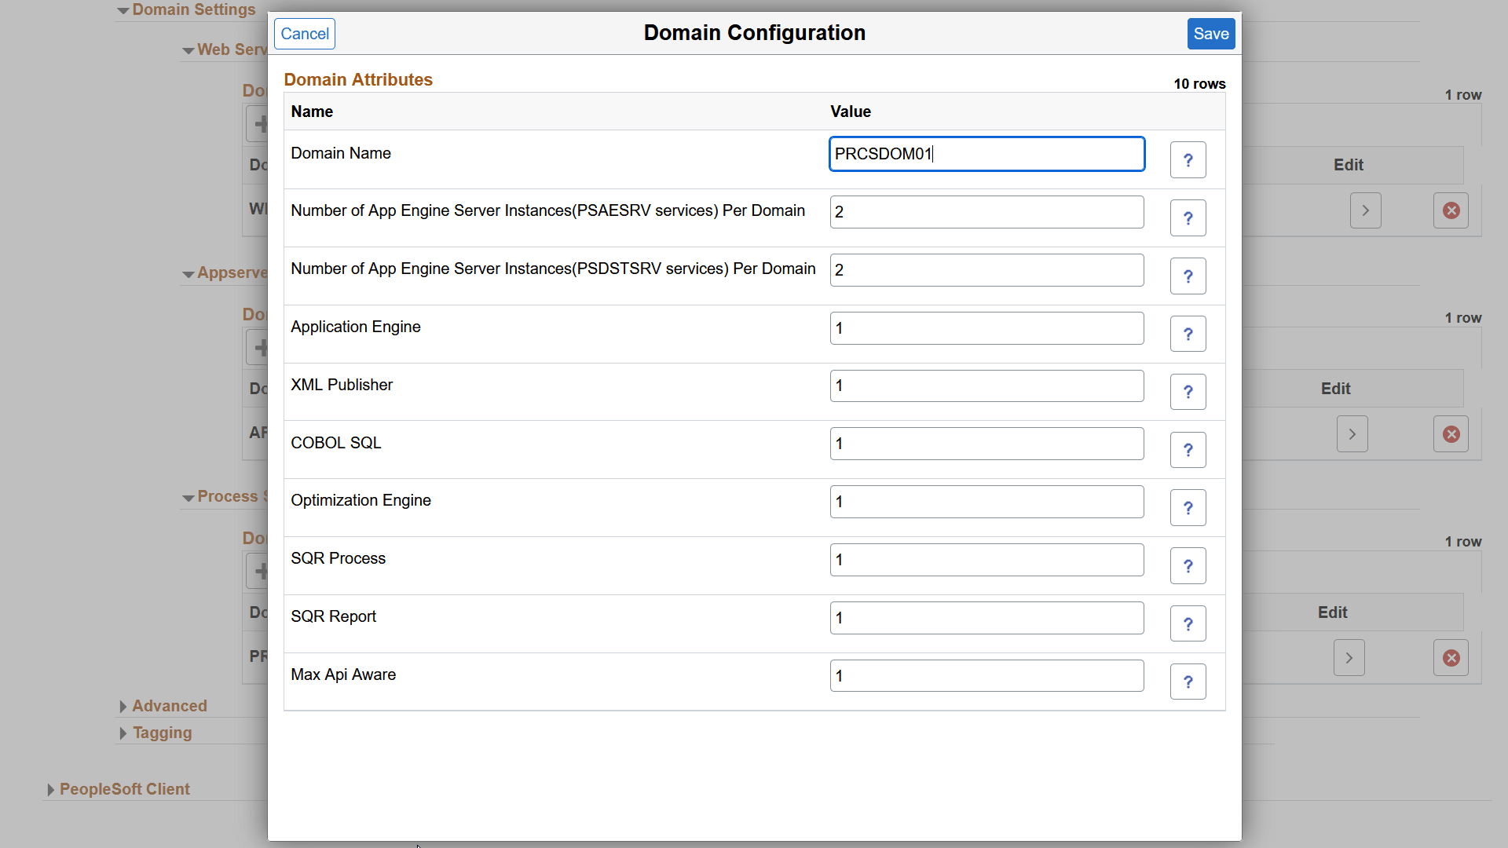The image size is (1508, 848).
Task: Expand the Tagging section
Action: coord(162,733)
